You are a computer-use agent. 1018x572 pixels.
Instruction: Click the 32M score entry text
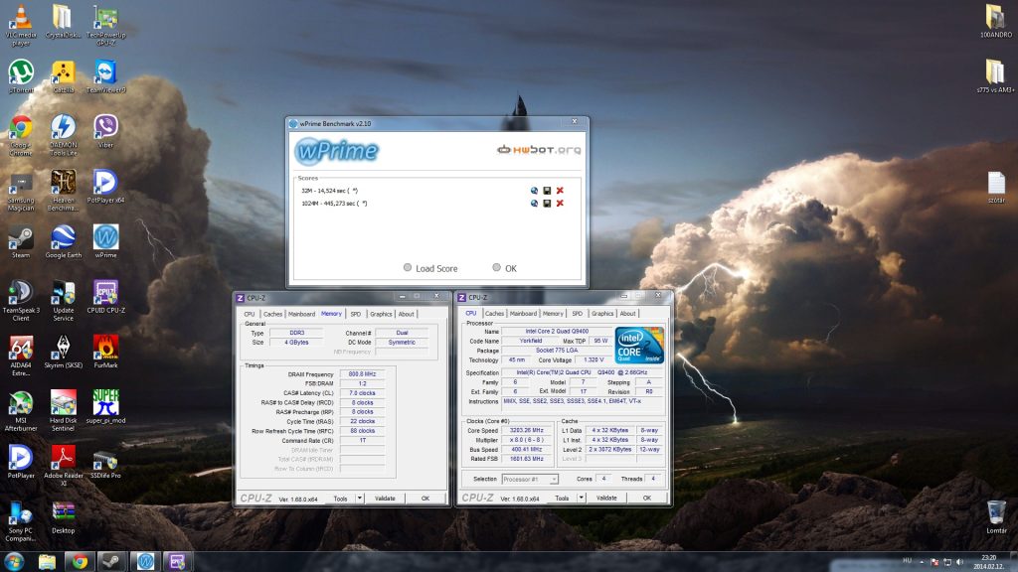point(329,191)
